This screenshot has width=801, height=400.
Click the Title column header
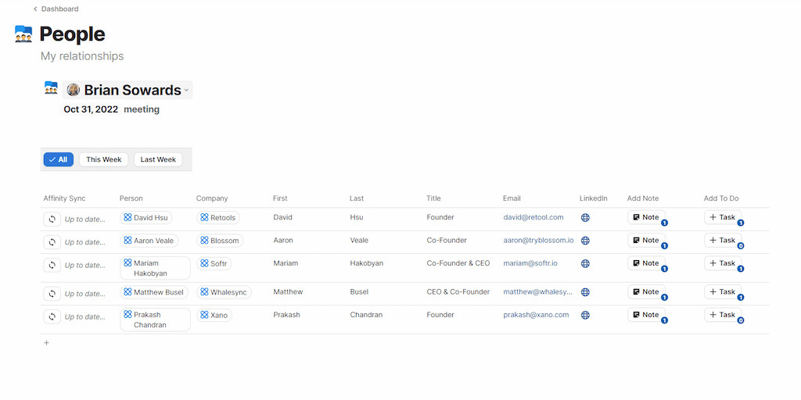pos(433,198)
